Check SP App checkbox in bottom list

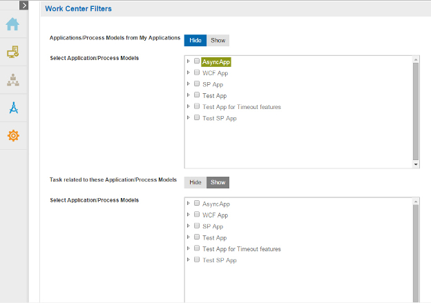(197, 226)
